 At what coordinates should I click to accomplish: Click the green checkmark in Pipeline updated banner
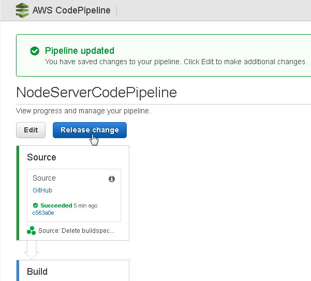[35, 51]
